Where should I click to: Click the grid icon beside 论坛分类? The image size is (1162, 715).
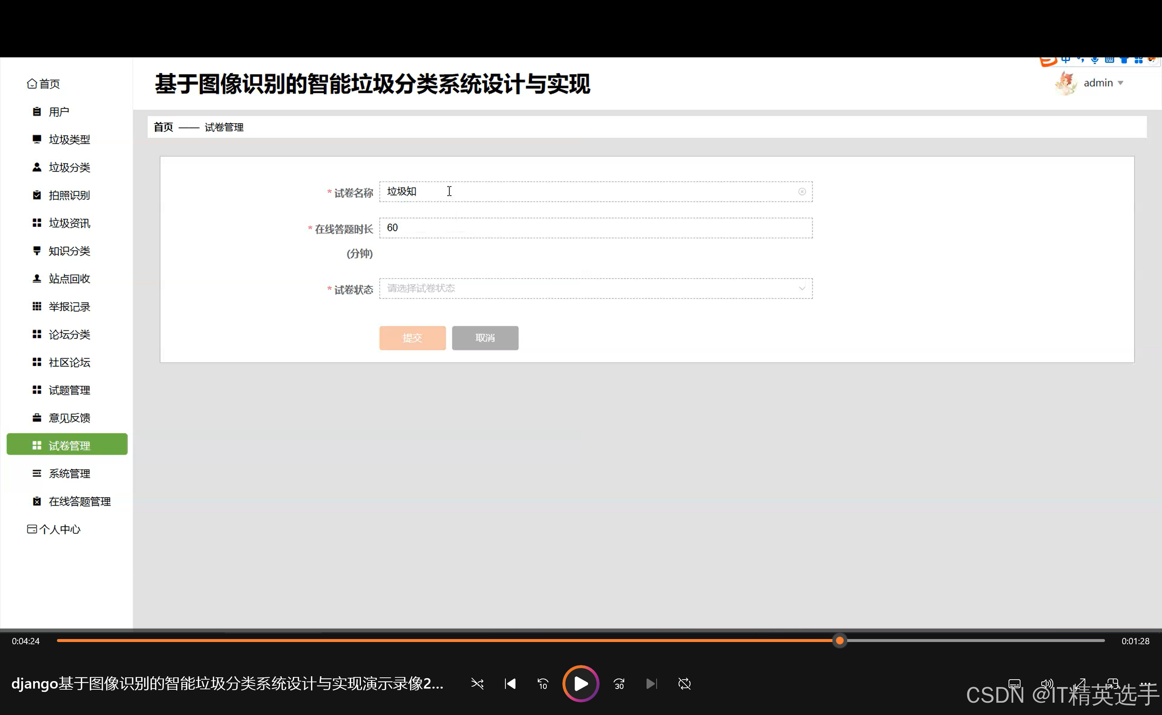[x=36, y=334]
